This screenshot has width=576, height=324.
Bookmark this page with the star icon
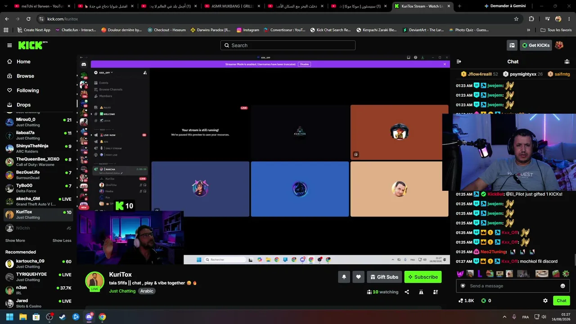[x=516, y=19]
